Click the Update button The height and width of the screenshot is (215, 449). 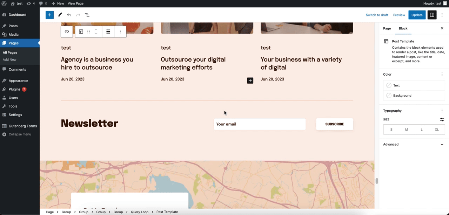[417, 15]
